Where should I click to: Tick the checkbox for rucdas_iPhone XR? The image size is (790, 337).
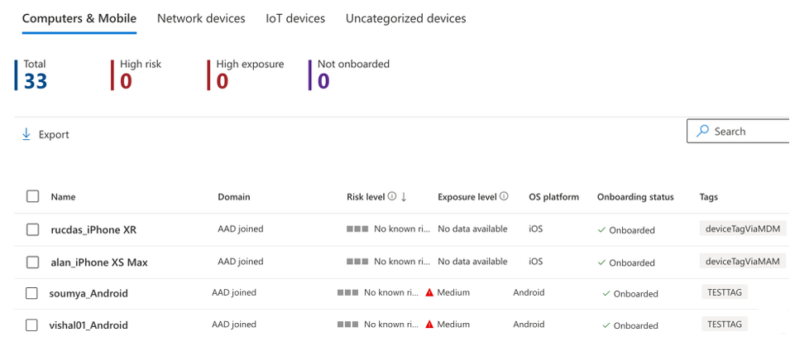coord(33,229)
